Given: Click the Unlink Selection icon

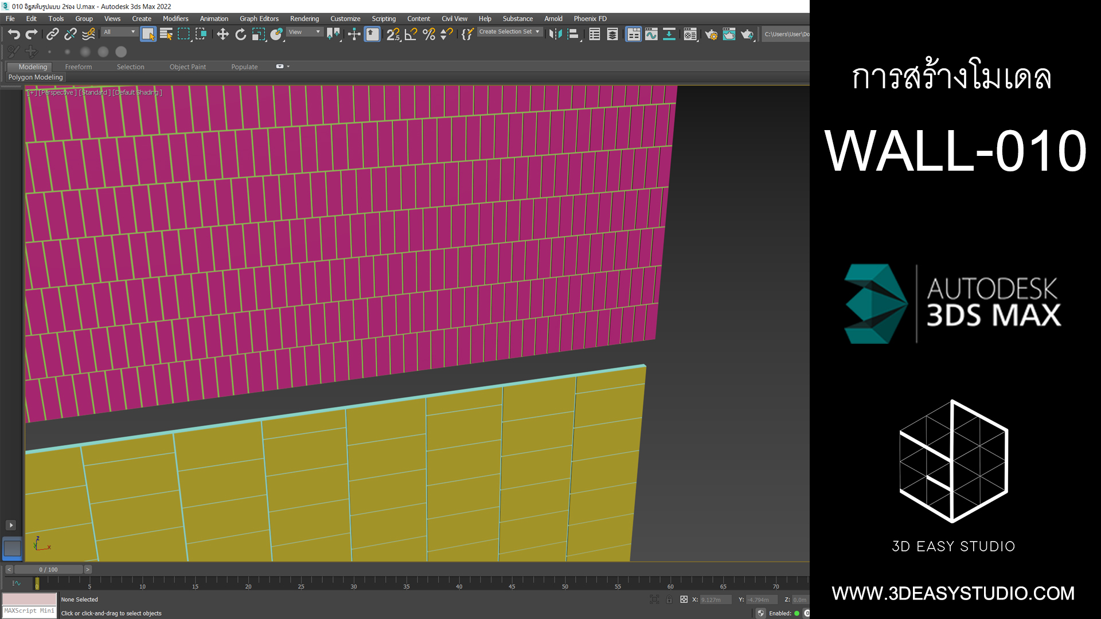Looking at the screenshot, I should [x=70, y=34].
